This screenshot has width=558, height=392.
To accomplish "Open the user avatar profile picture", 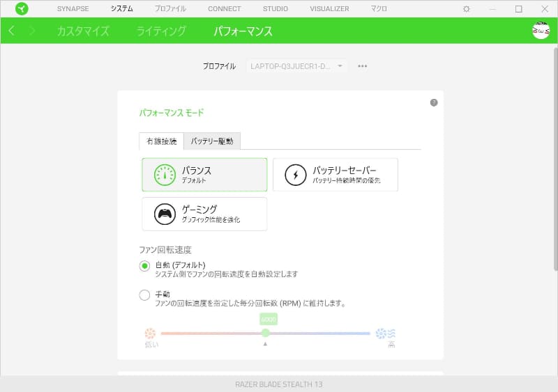I will coord(541,30).
